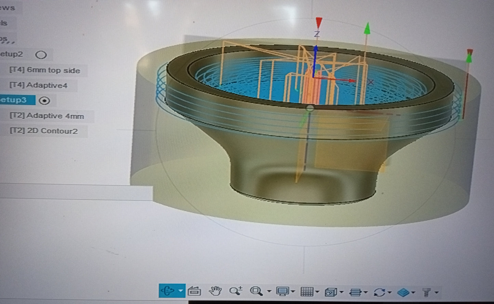This screenshot has height=304, width=494.
Task: Click the Grid and Snaps icon
Action: (306, 292)
